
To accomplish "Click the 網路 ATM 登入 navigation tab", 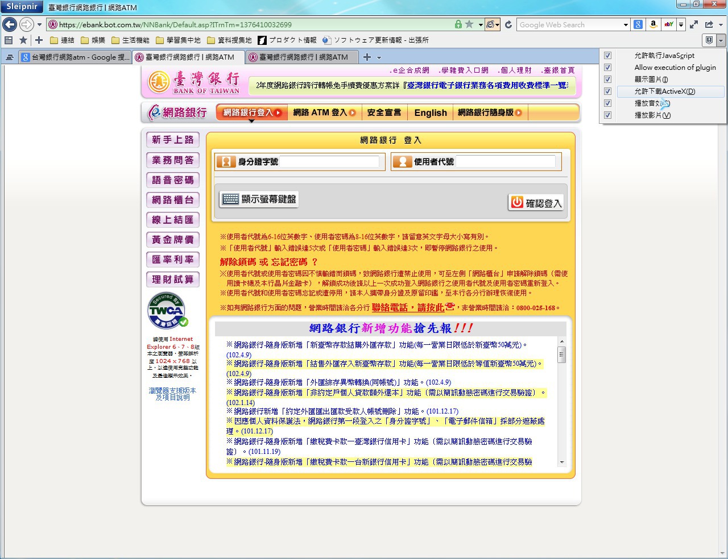I will [324, 112].
